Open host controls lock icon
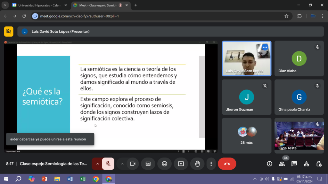 click(x=319, y=164)
